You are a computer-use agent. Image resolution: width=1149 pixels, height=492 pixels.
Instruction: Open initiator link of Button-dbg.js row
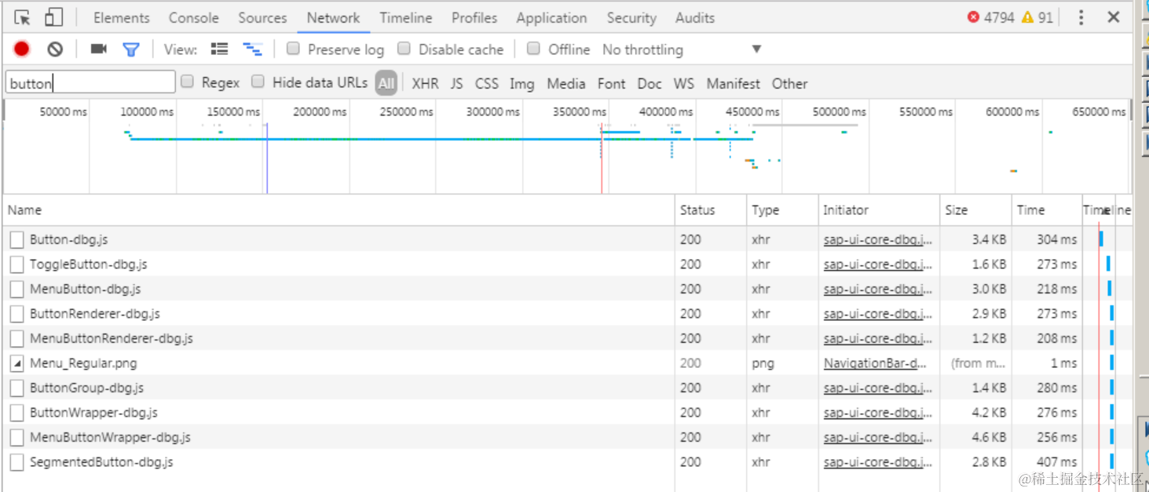pos(878,239)
